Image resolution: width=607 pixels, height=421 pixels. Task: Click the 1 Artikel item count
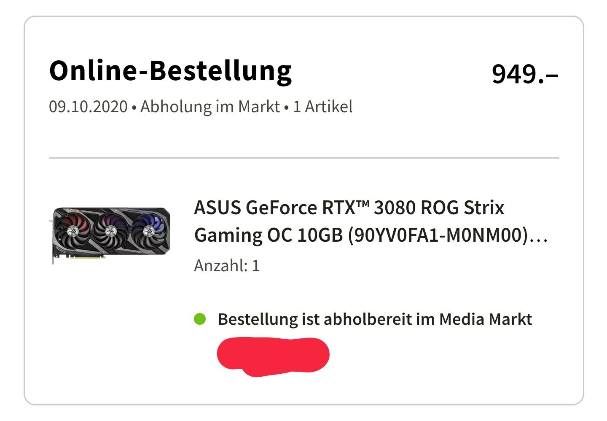click(x=322, y=107)
